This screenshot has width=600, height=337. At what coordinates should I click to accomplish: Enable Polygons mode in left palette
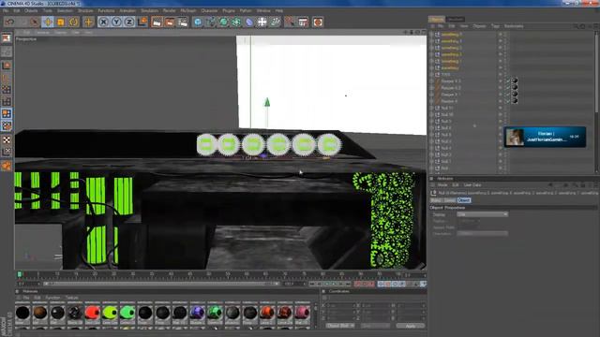(7, 114)
